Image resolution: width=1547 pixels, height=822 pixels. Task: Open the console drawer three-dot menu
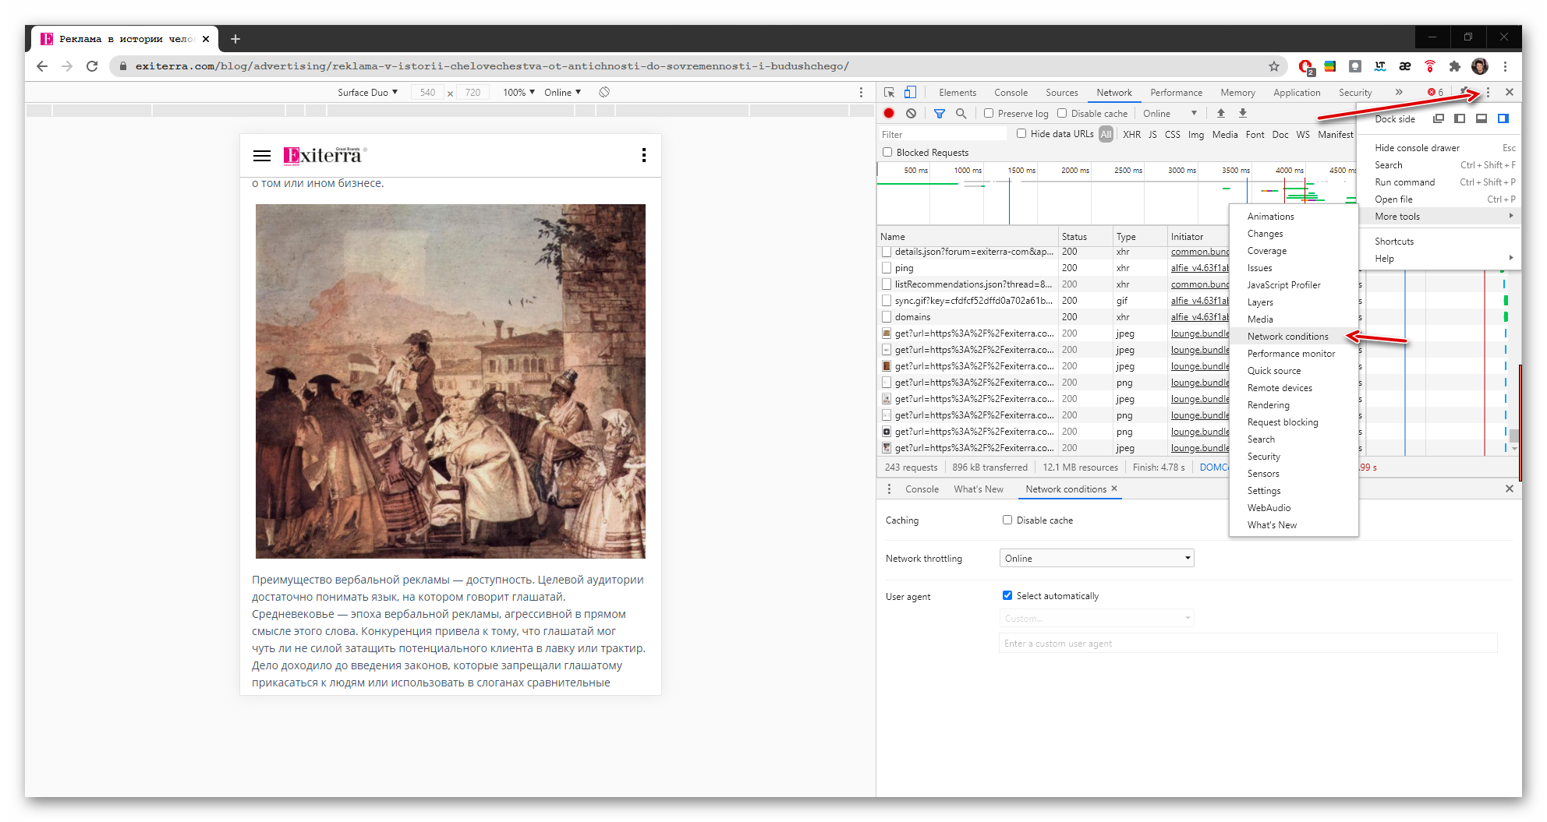(x=889, y=489)
